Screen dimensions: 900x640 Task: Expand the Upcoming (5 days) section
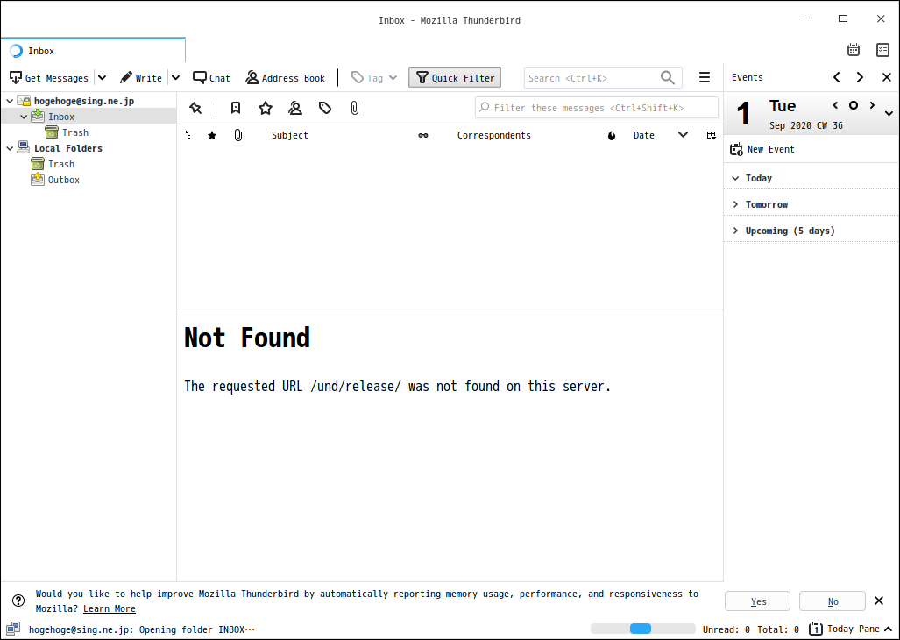pos(735,231)
